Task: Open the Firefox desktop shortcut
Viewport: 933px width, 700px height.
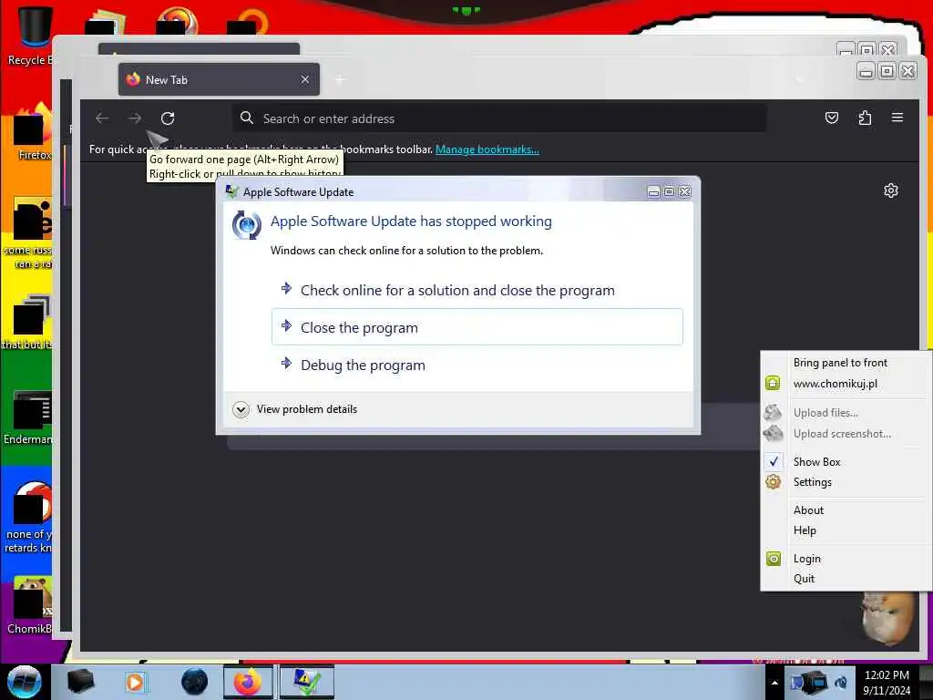Action: (x=33, y=132)
